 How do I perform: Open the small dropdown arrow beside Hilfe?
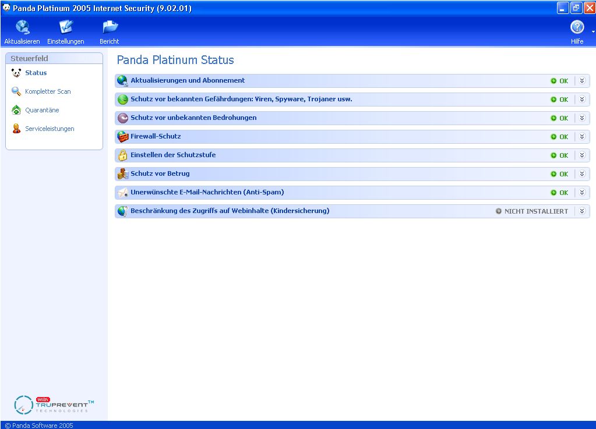[x=593, y=31]
